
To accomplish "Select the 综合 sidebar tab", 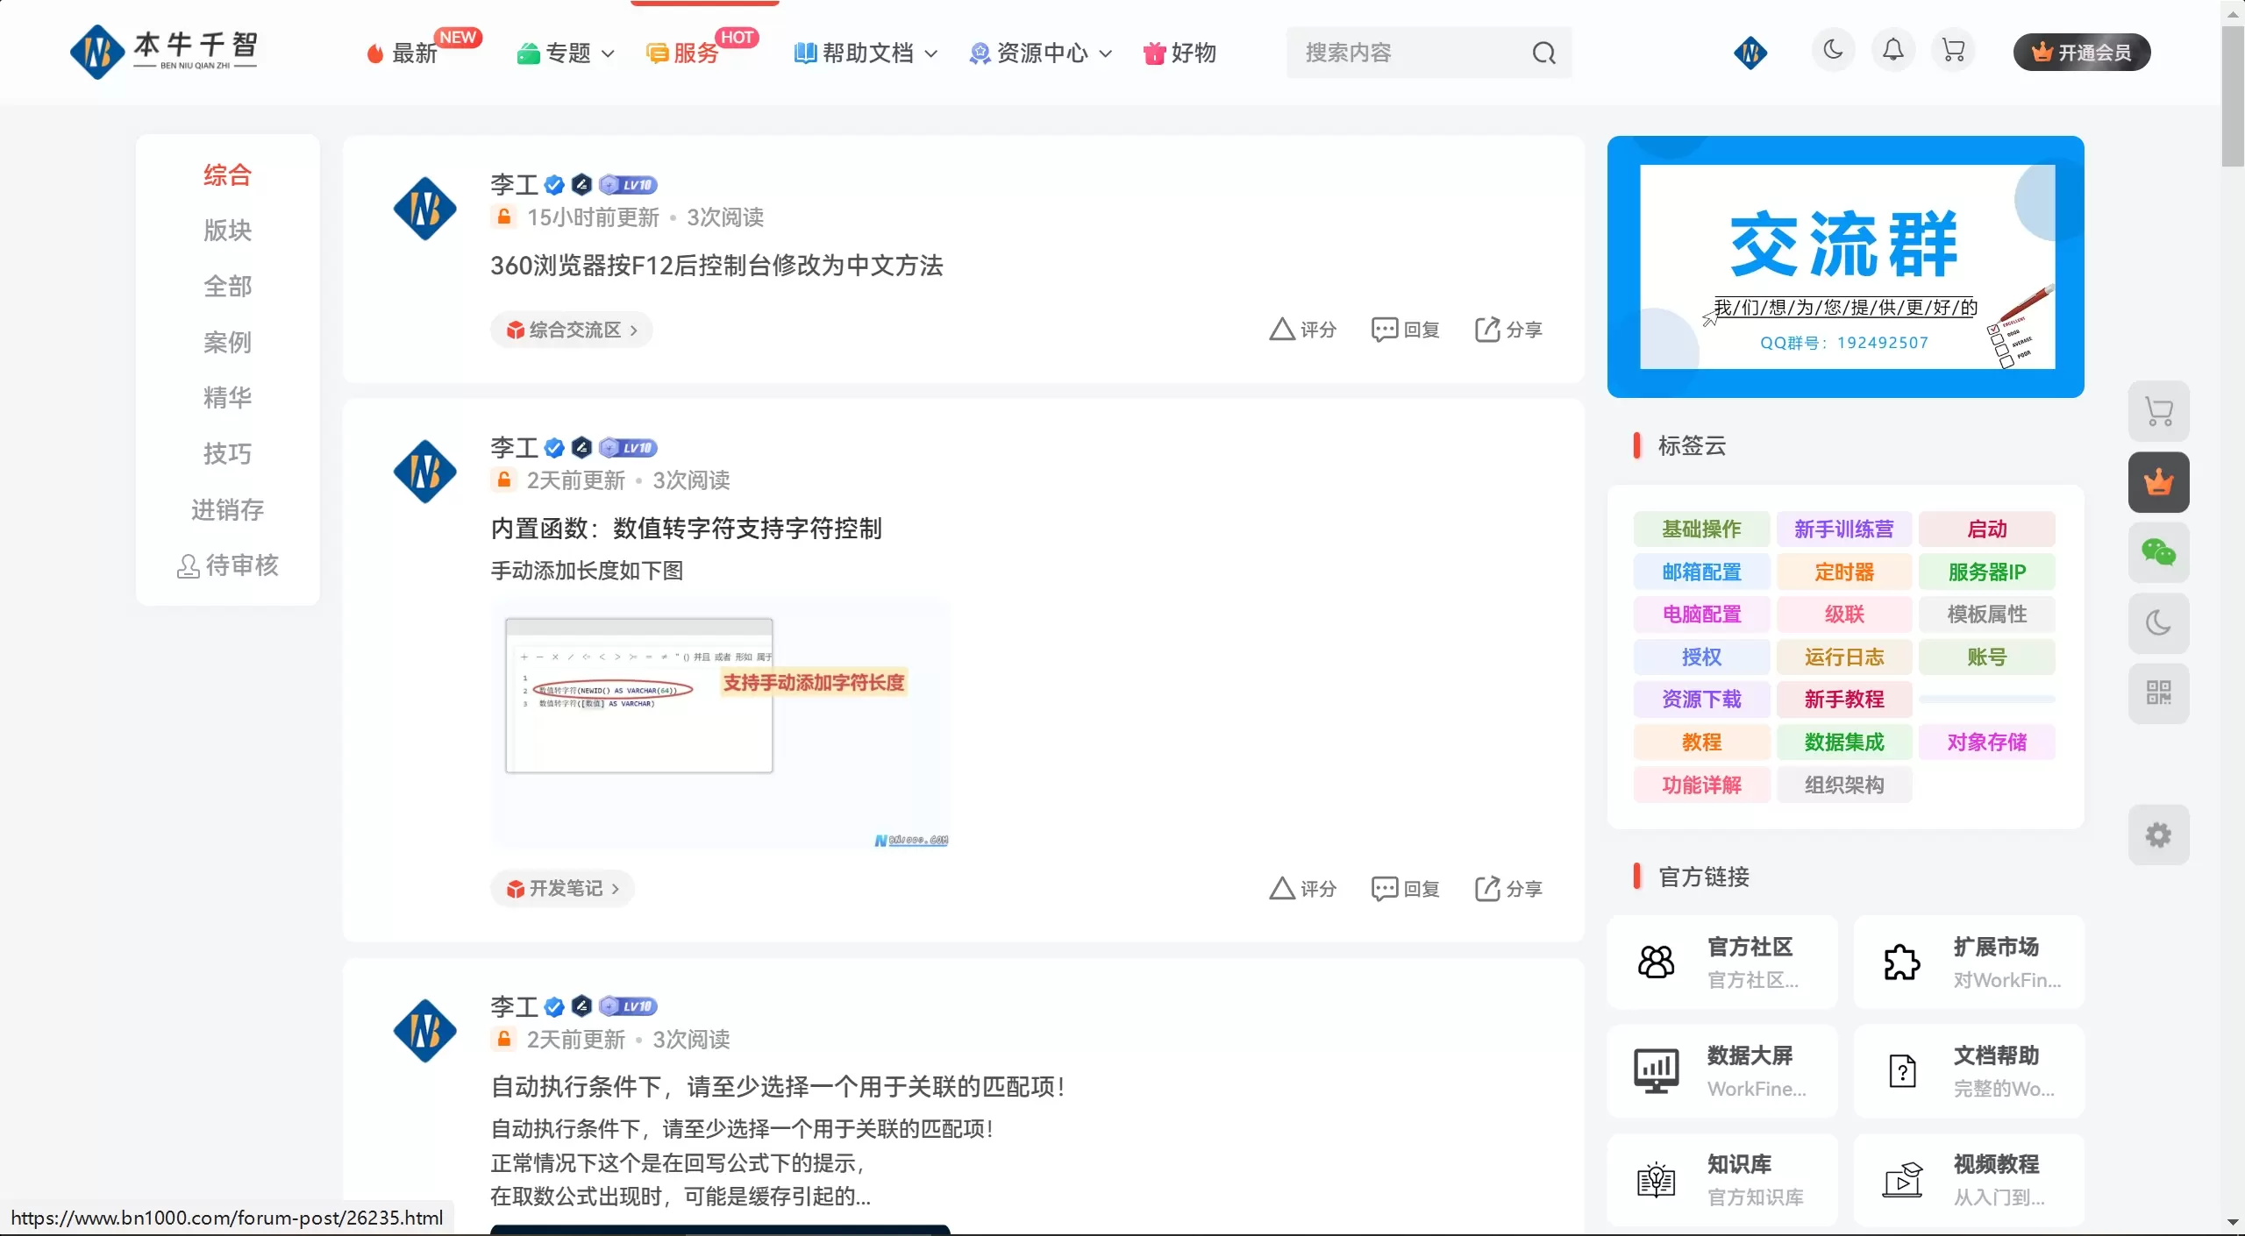I will pos(227,174).
